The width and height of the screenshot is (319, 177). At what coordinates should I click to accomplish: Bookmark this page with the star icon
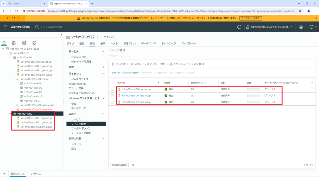[x=300, y=11]
